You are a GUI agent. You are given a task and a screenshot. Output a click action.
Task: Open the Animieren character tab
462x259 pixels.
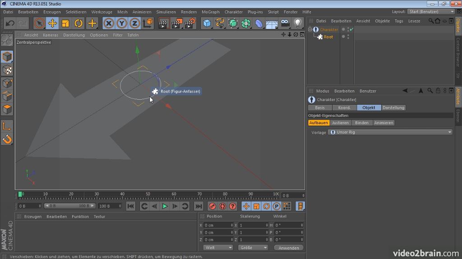383,123
